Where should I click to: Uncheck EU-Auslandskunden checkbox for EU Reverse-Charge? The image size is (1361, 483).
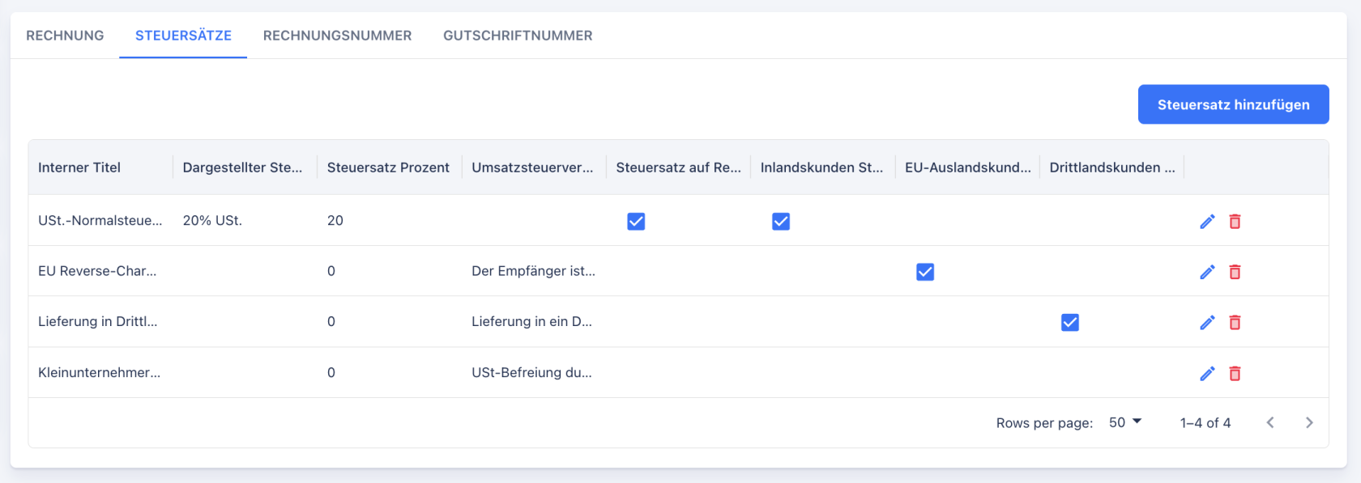(925, 272)
